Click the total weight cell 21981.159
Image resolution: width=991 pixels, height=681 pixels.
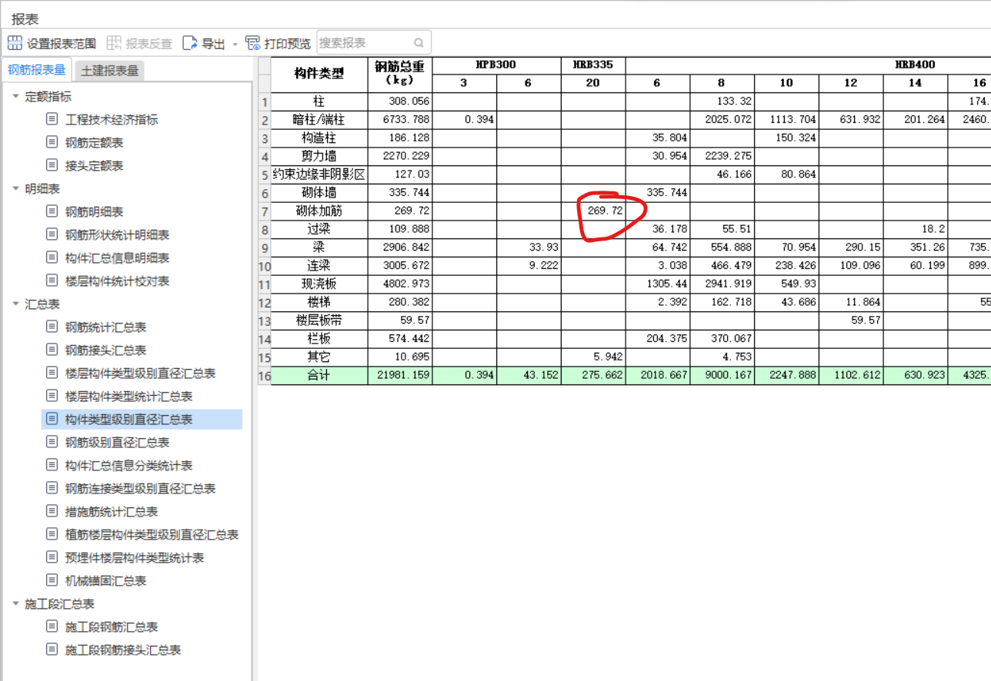coord(400,376)
